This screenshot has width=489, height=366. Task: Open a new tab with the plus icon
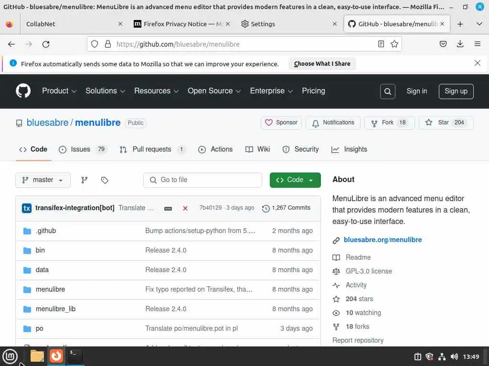(x=460, y=24)
